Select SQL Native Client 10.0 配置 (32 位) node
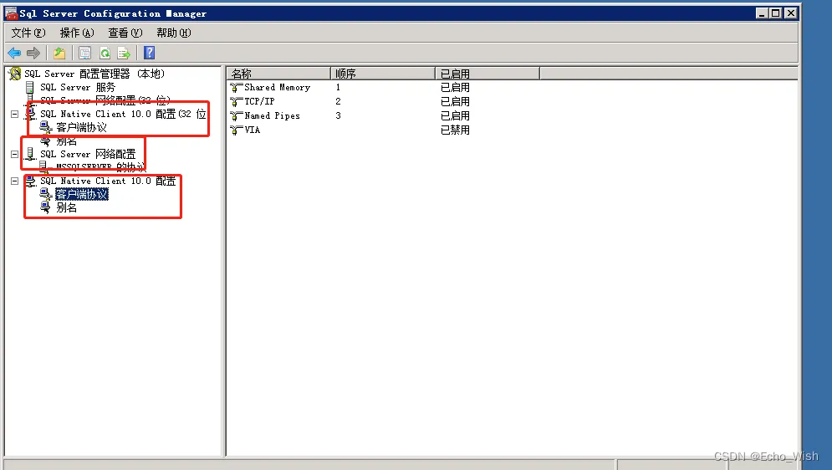This screenshot has width=832, height=470. [x=123, y=114]
